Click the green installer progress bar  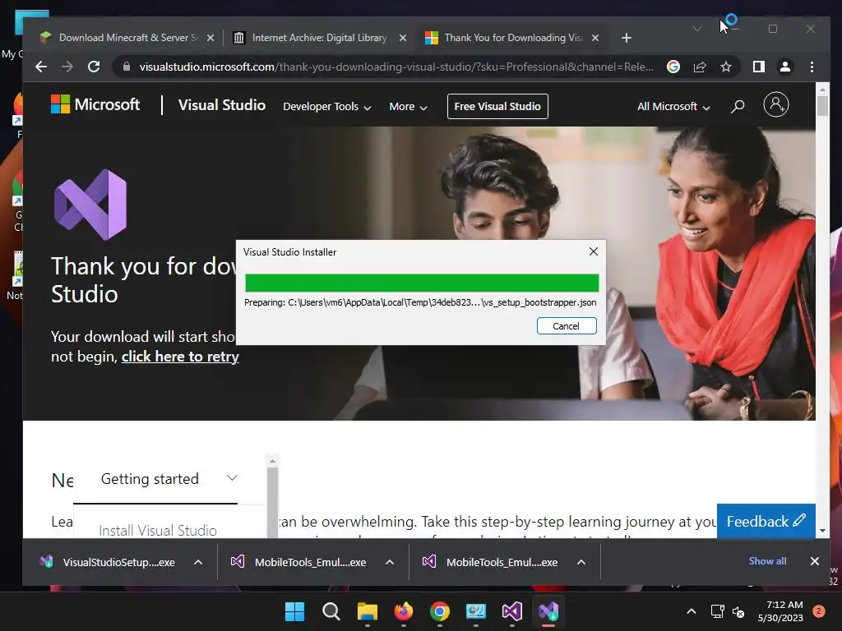click(422, 283)
